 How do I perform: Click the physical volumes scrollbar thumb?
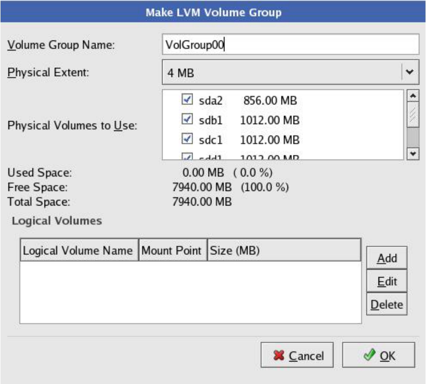click(x=413, y=115)
